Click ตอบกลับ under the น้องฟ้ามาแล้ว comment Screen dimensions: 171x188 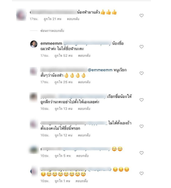click(73, 19)
